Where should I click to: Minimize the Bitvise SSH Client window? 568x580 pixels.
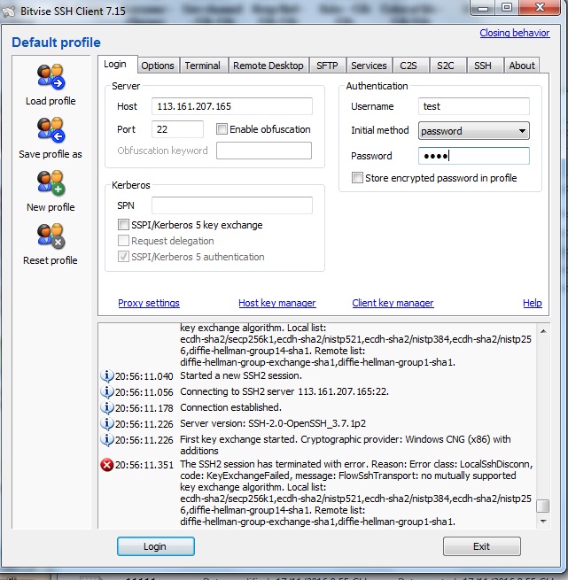[483, 7]
